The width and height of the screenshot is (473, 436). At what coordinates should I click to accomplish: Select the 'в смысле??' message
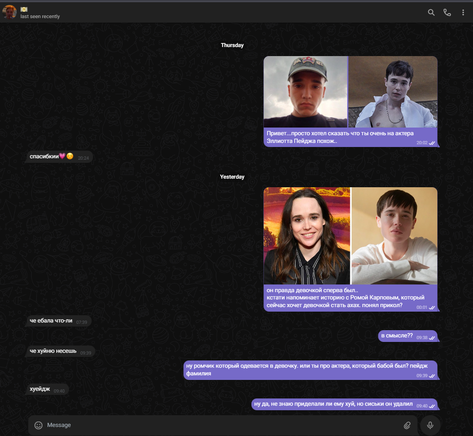[407, 336]
